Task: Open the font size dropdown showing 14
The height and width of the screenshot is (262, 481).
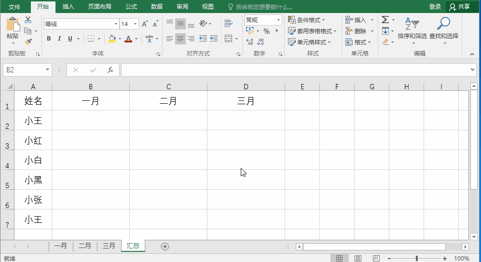Action: pos(135,24)
